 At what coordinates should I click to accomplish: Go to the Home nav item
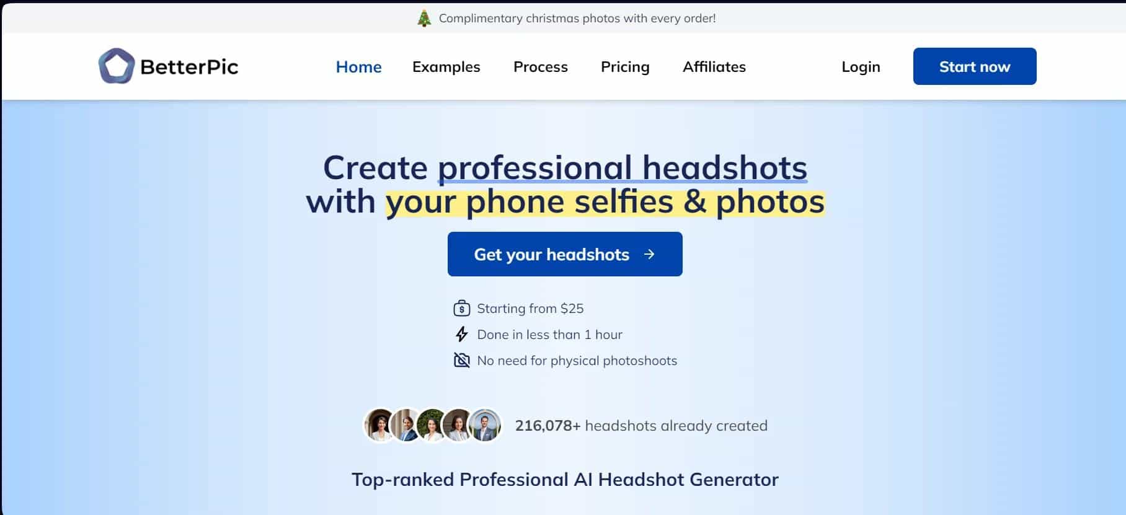[358, 67]
